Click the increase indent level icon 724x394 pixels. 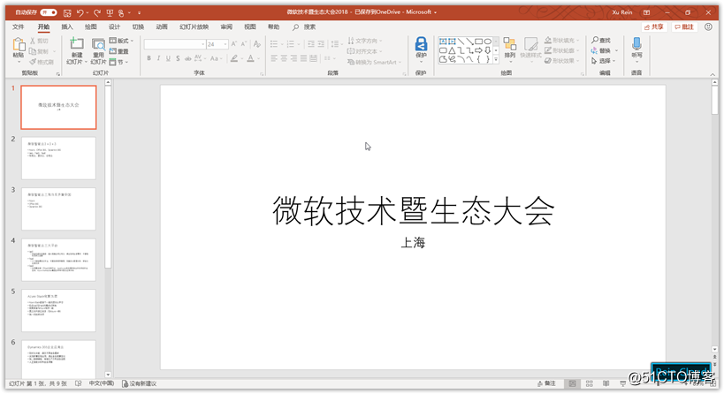click(x=322, y=44)
